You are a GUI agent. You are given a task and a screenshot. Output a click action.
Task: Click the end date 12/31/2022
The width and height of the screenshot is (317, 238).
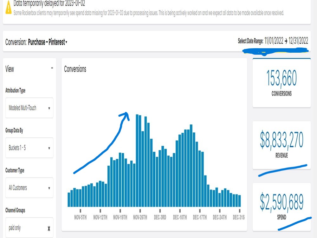(298, 41)
